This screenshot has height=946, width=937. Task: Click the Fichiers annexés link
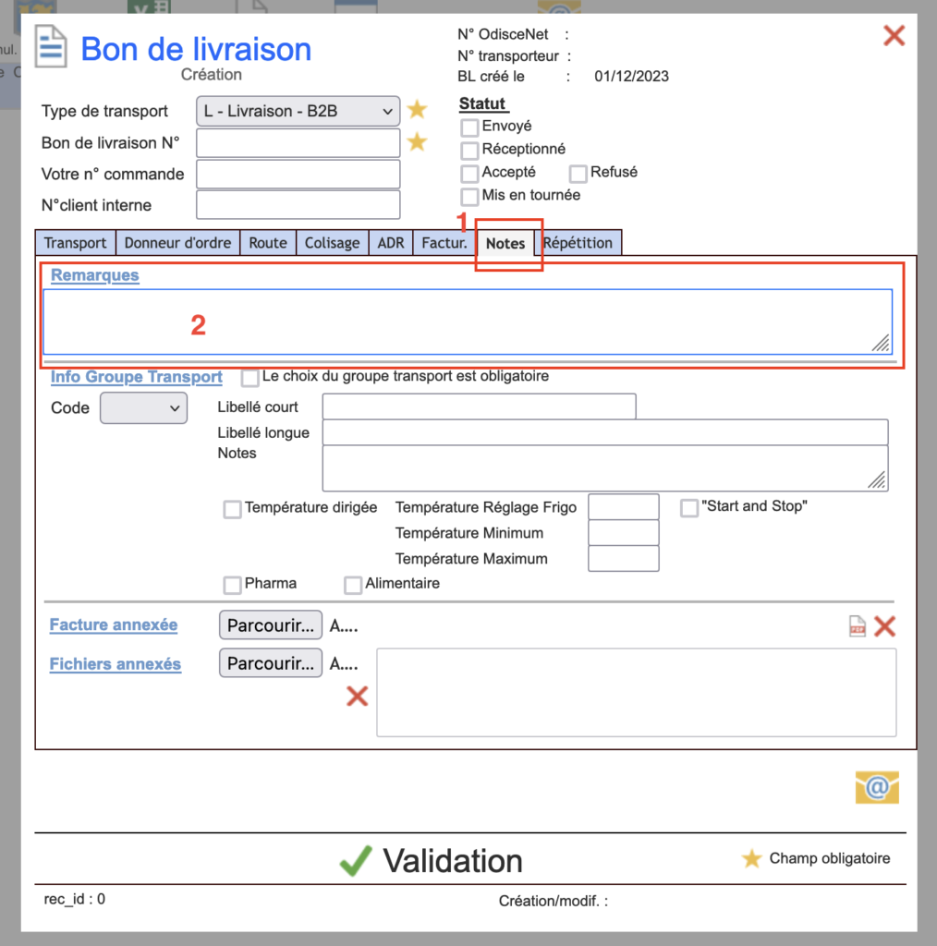116,664
